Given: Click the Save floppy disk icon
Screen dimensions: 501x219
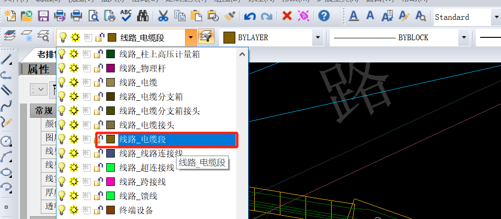Looking at the screenshot, I should [x=43, y=17].
